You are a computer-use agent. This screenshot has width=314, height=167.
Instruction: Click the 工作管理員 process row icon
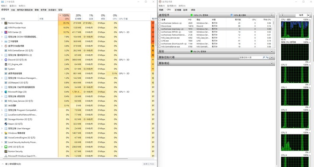tap(6, 41)
